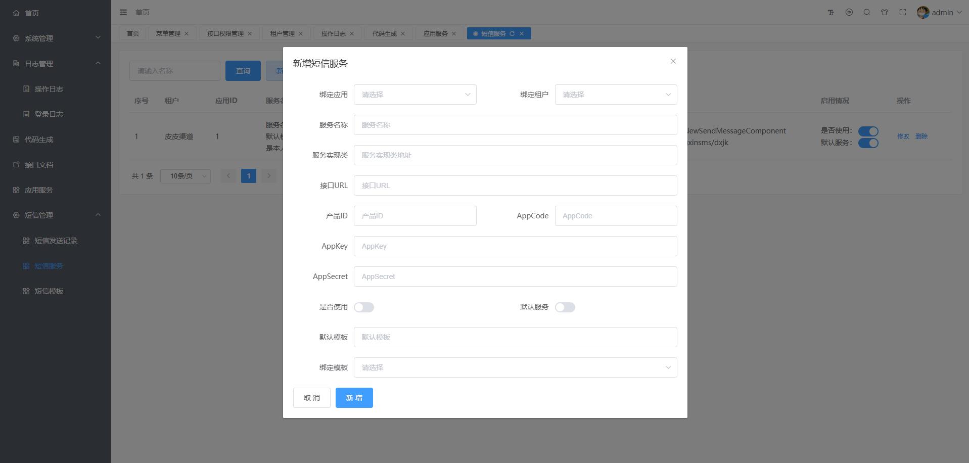Collapse the 短信管理 sidebar menu
Viewport: 969px width, 463px height.
(x=98, y=215)
